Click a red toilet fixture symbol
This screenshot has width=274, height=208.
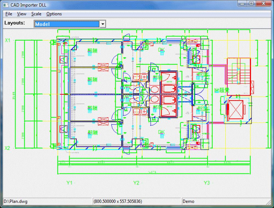pos(154,89)
